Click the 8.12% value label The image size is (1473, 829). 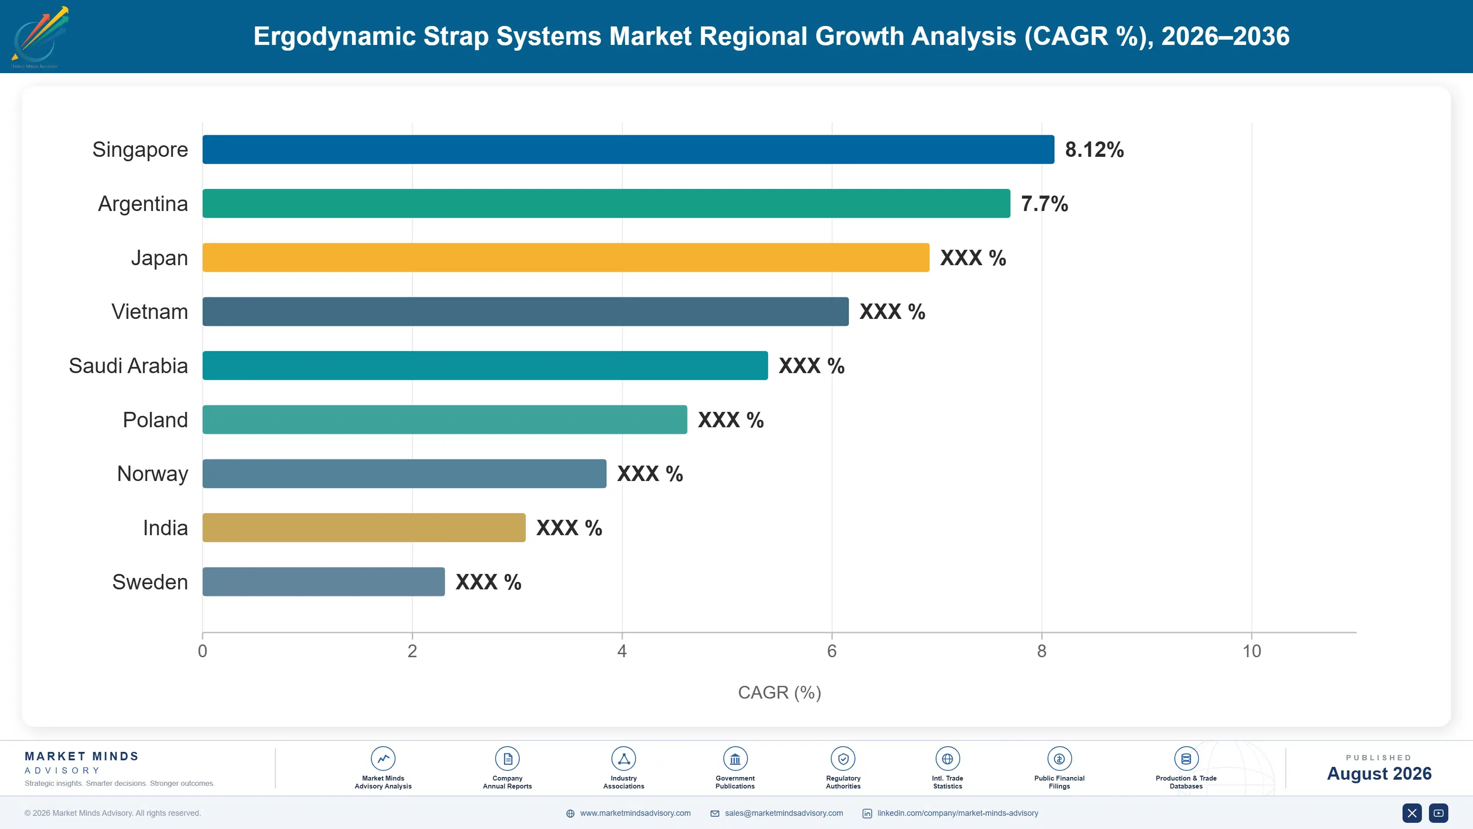(1095, 150)
